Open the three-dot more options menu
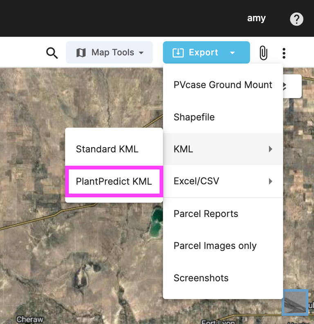This screenshot has height=324, width=314. (x=284, y=53)
